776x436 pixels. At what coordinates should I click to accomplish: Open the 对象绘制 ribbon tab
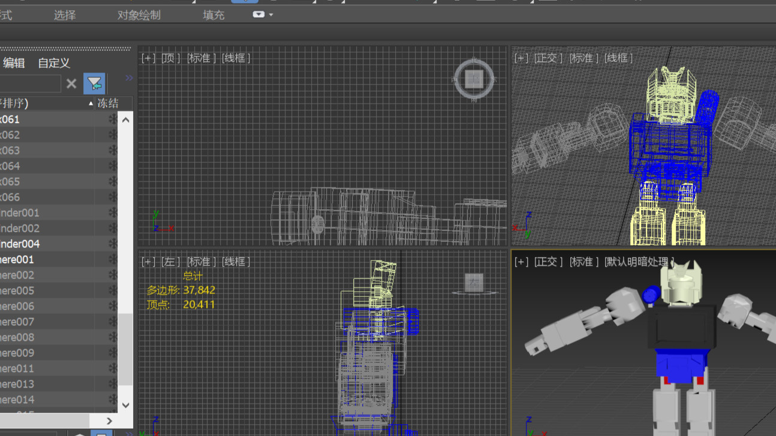coord(139,15)
